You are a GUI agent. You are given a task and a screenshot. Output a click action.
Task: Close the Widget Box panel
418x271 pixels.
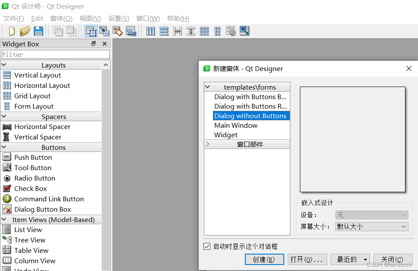point(105,43)
